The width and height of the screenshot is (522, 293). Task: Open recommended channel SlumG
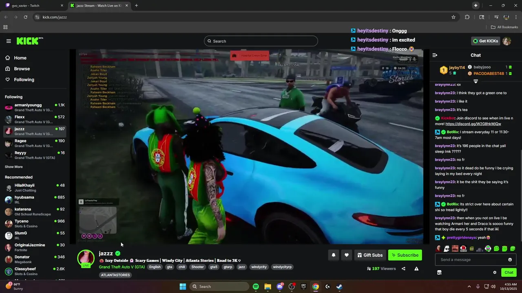tap(35, 235)
